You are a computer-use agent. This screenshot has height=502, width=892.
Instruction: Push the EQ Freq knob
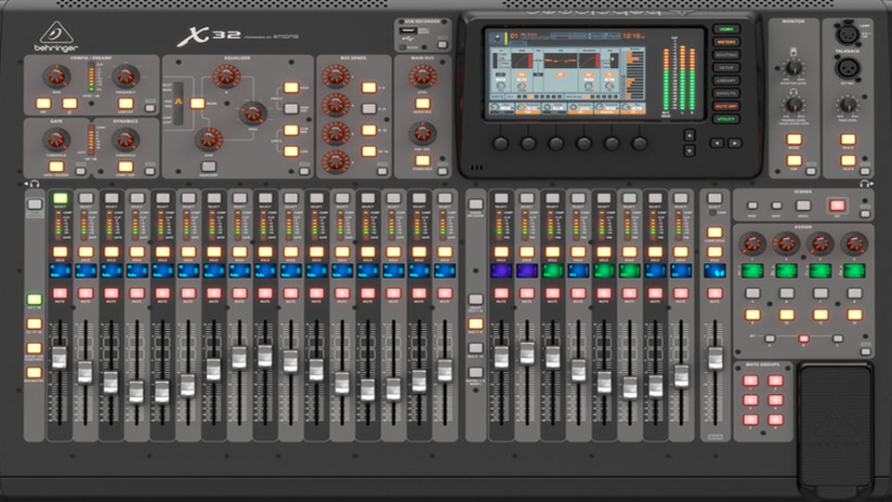point(252,113)
